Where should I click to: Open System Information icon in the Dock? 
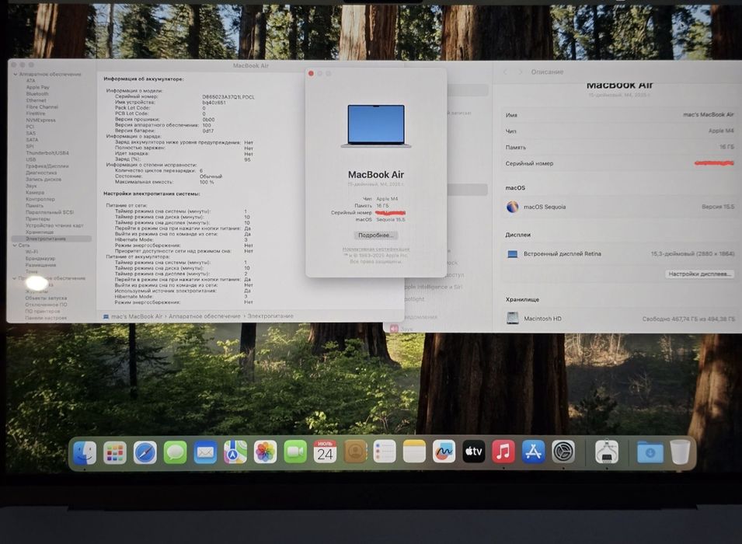pyautogui.click(x=607, y=452)
